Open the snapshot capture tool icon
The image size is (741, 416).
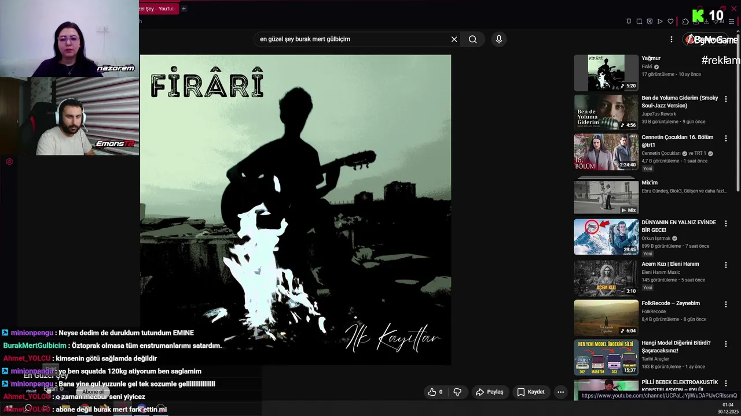coord(639,21)
